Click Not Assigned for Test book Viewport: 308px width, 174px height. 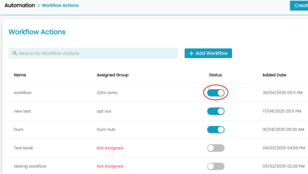coord(110,148)
